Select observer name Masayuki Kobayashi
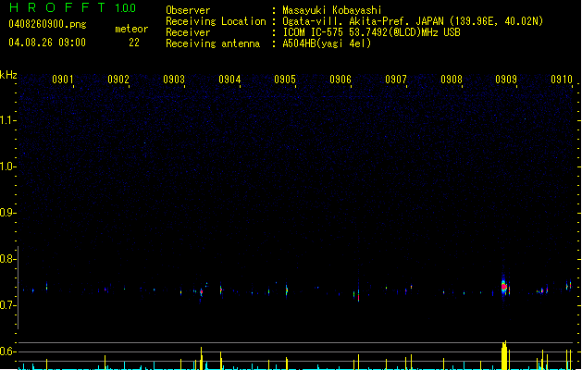The height and width of the screenshot is (370, 582). [332, 10]
